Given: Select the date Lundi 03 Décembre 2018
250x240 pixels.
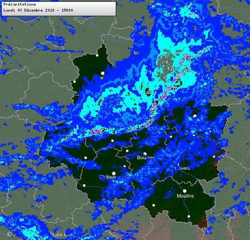Looking at the screenshot, I should (29, 10).
